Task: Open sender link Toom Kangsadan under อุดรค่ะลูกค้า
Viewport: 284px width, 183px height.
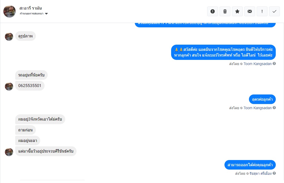Action: point(257,108)
